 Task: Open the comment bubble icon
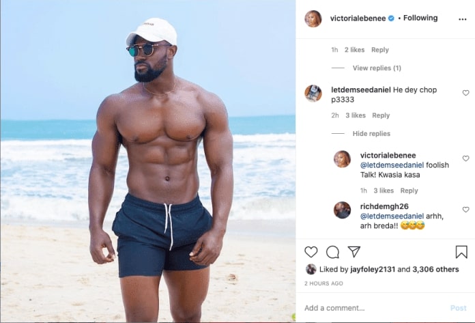332,252
